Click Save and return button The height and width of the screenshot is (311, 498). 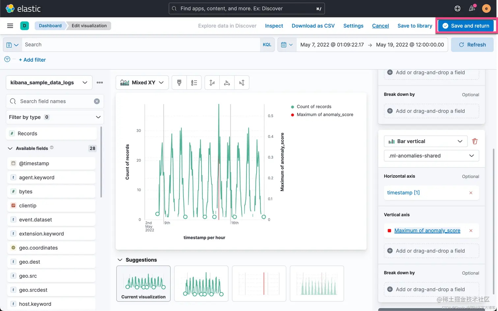(466, 26)
